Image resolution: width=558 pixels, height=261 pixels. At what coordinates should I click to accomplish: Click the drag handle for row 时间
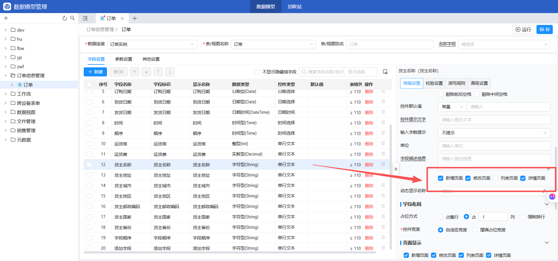[383, 123]
